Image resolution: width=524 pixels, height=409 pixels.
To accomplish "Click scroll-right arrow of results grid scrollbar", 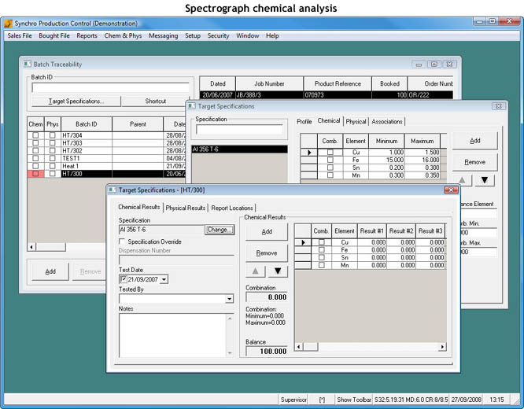I will pos(442,347).
